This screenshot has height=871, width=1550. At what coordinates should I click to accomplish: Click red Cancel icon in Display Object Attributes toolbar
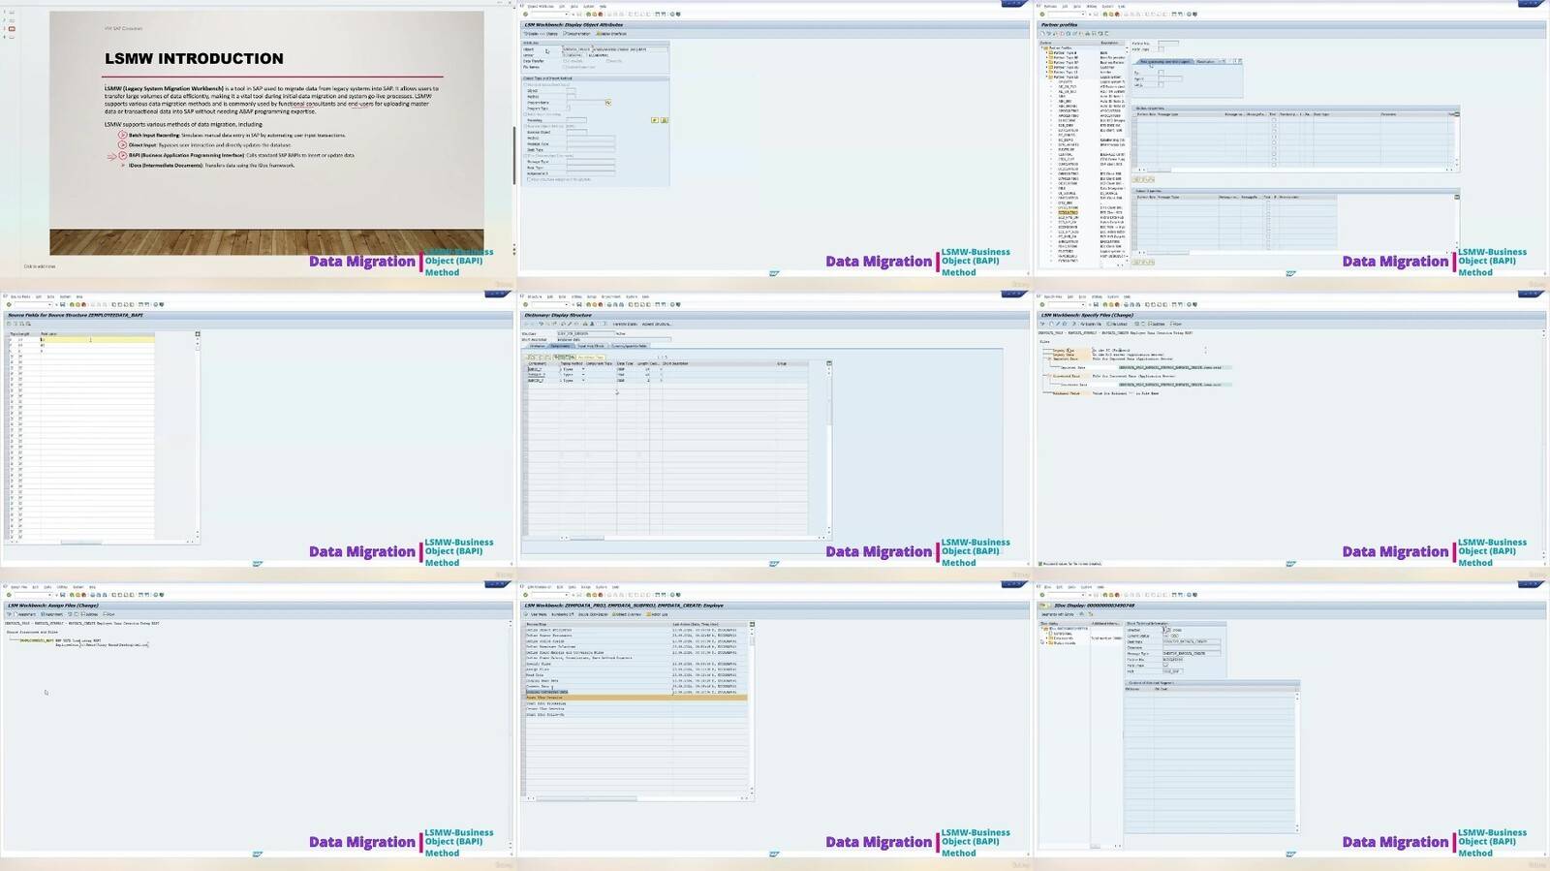[x=601, y=15]
